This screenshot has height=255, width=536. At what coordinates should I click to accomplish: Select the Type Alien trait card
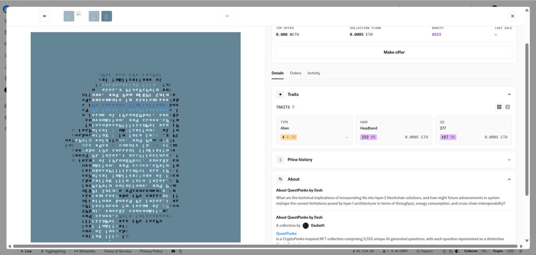tap(314, 130)
